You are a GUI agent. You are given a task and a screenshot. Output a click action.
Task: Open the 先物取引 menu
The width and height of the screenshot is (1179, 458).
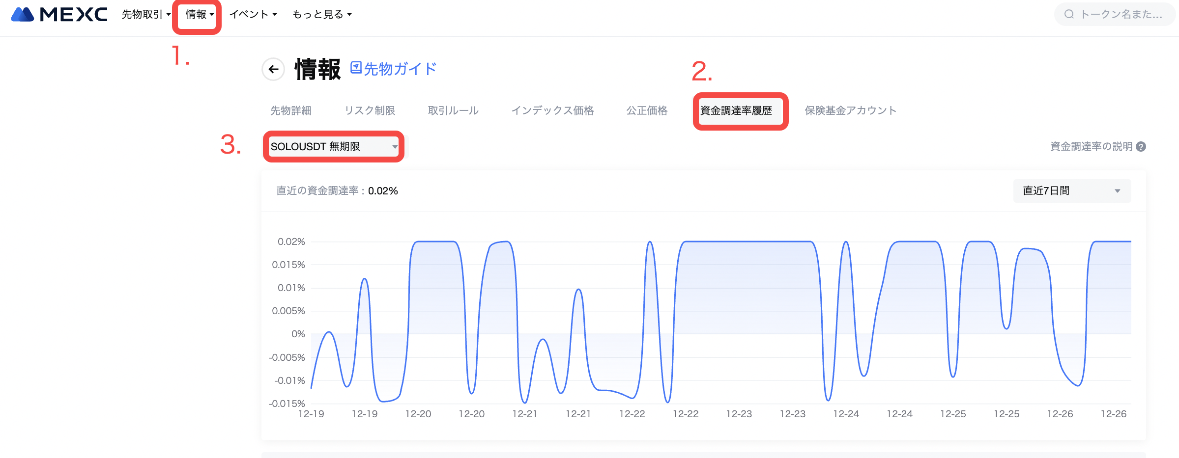click(x=146, y=14)
